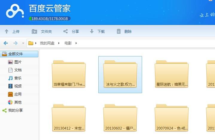This screenshot has height=140, width=215.
Task: Open the 图片 (Pictures) category
Action: tap(18, 62)
